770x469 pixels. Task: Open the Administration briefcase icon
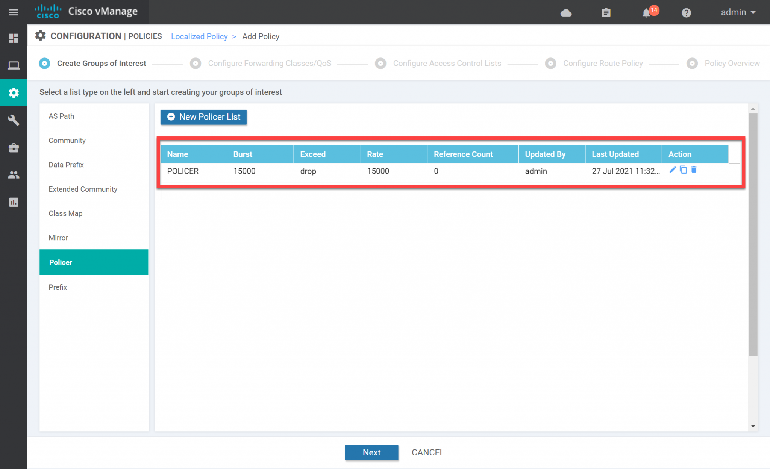click(14, 148)
